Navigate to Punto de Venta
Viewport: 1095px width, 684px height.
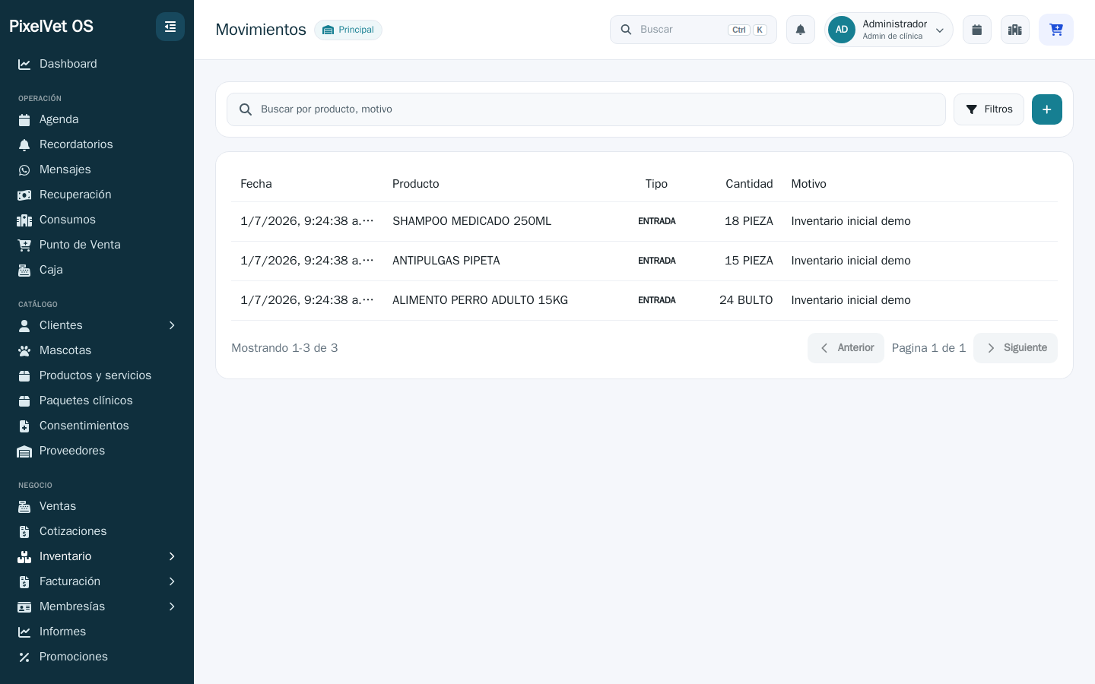(97, 245)
